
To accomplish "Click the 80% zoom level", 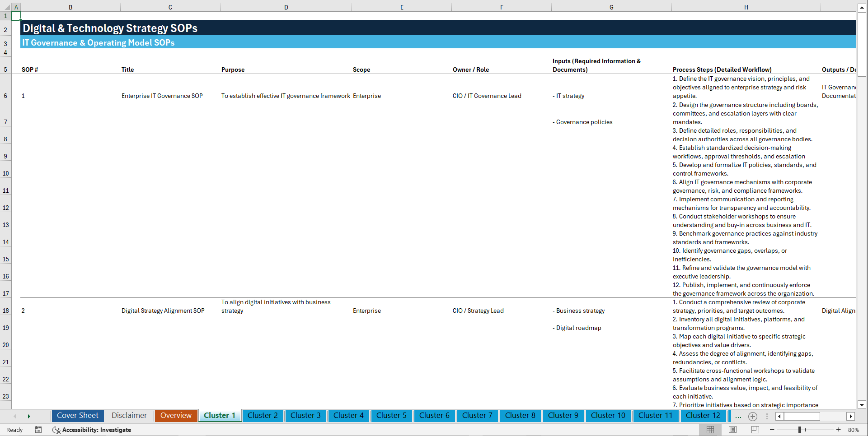I will point(854,430).
